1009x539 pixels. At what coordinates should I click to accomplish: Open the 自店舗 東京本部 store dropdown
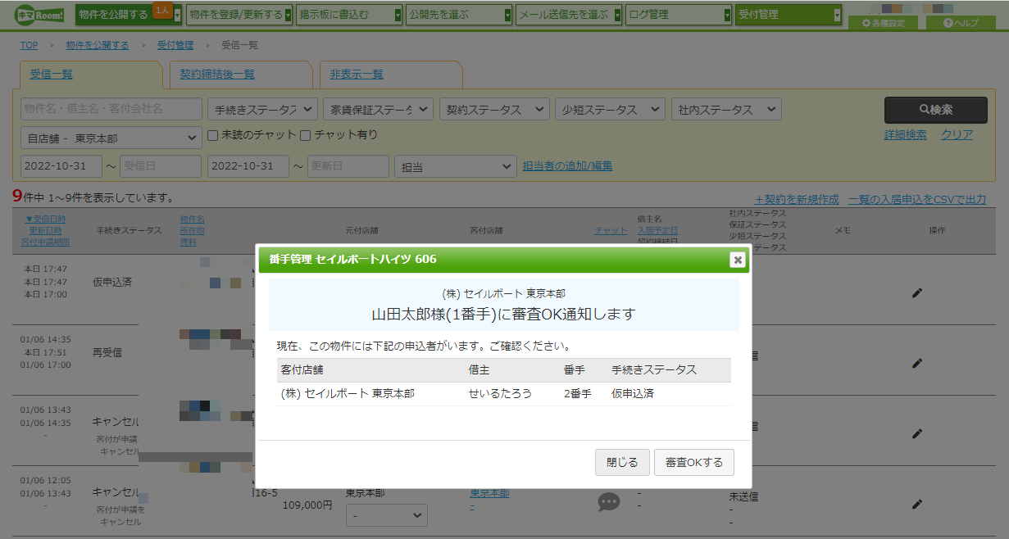click(x=111, y=138)
